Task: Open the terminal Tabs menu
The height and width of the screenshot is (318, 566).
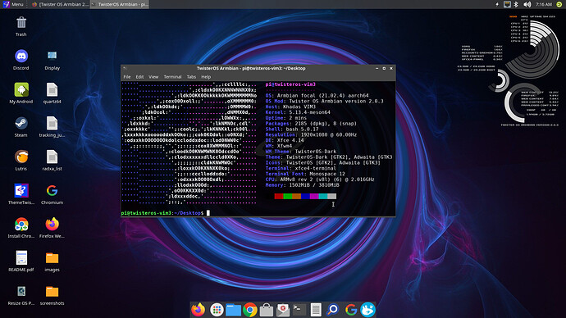Action: (191, 77)
